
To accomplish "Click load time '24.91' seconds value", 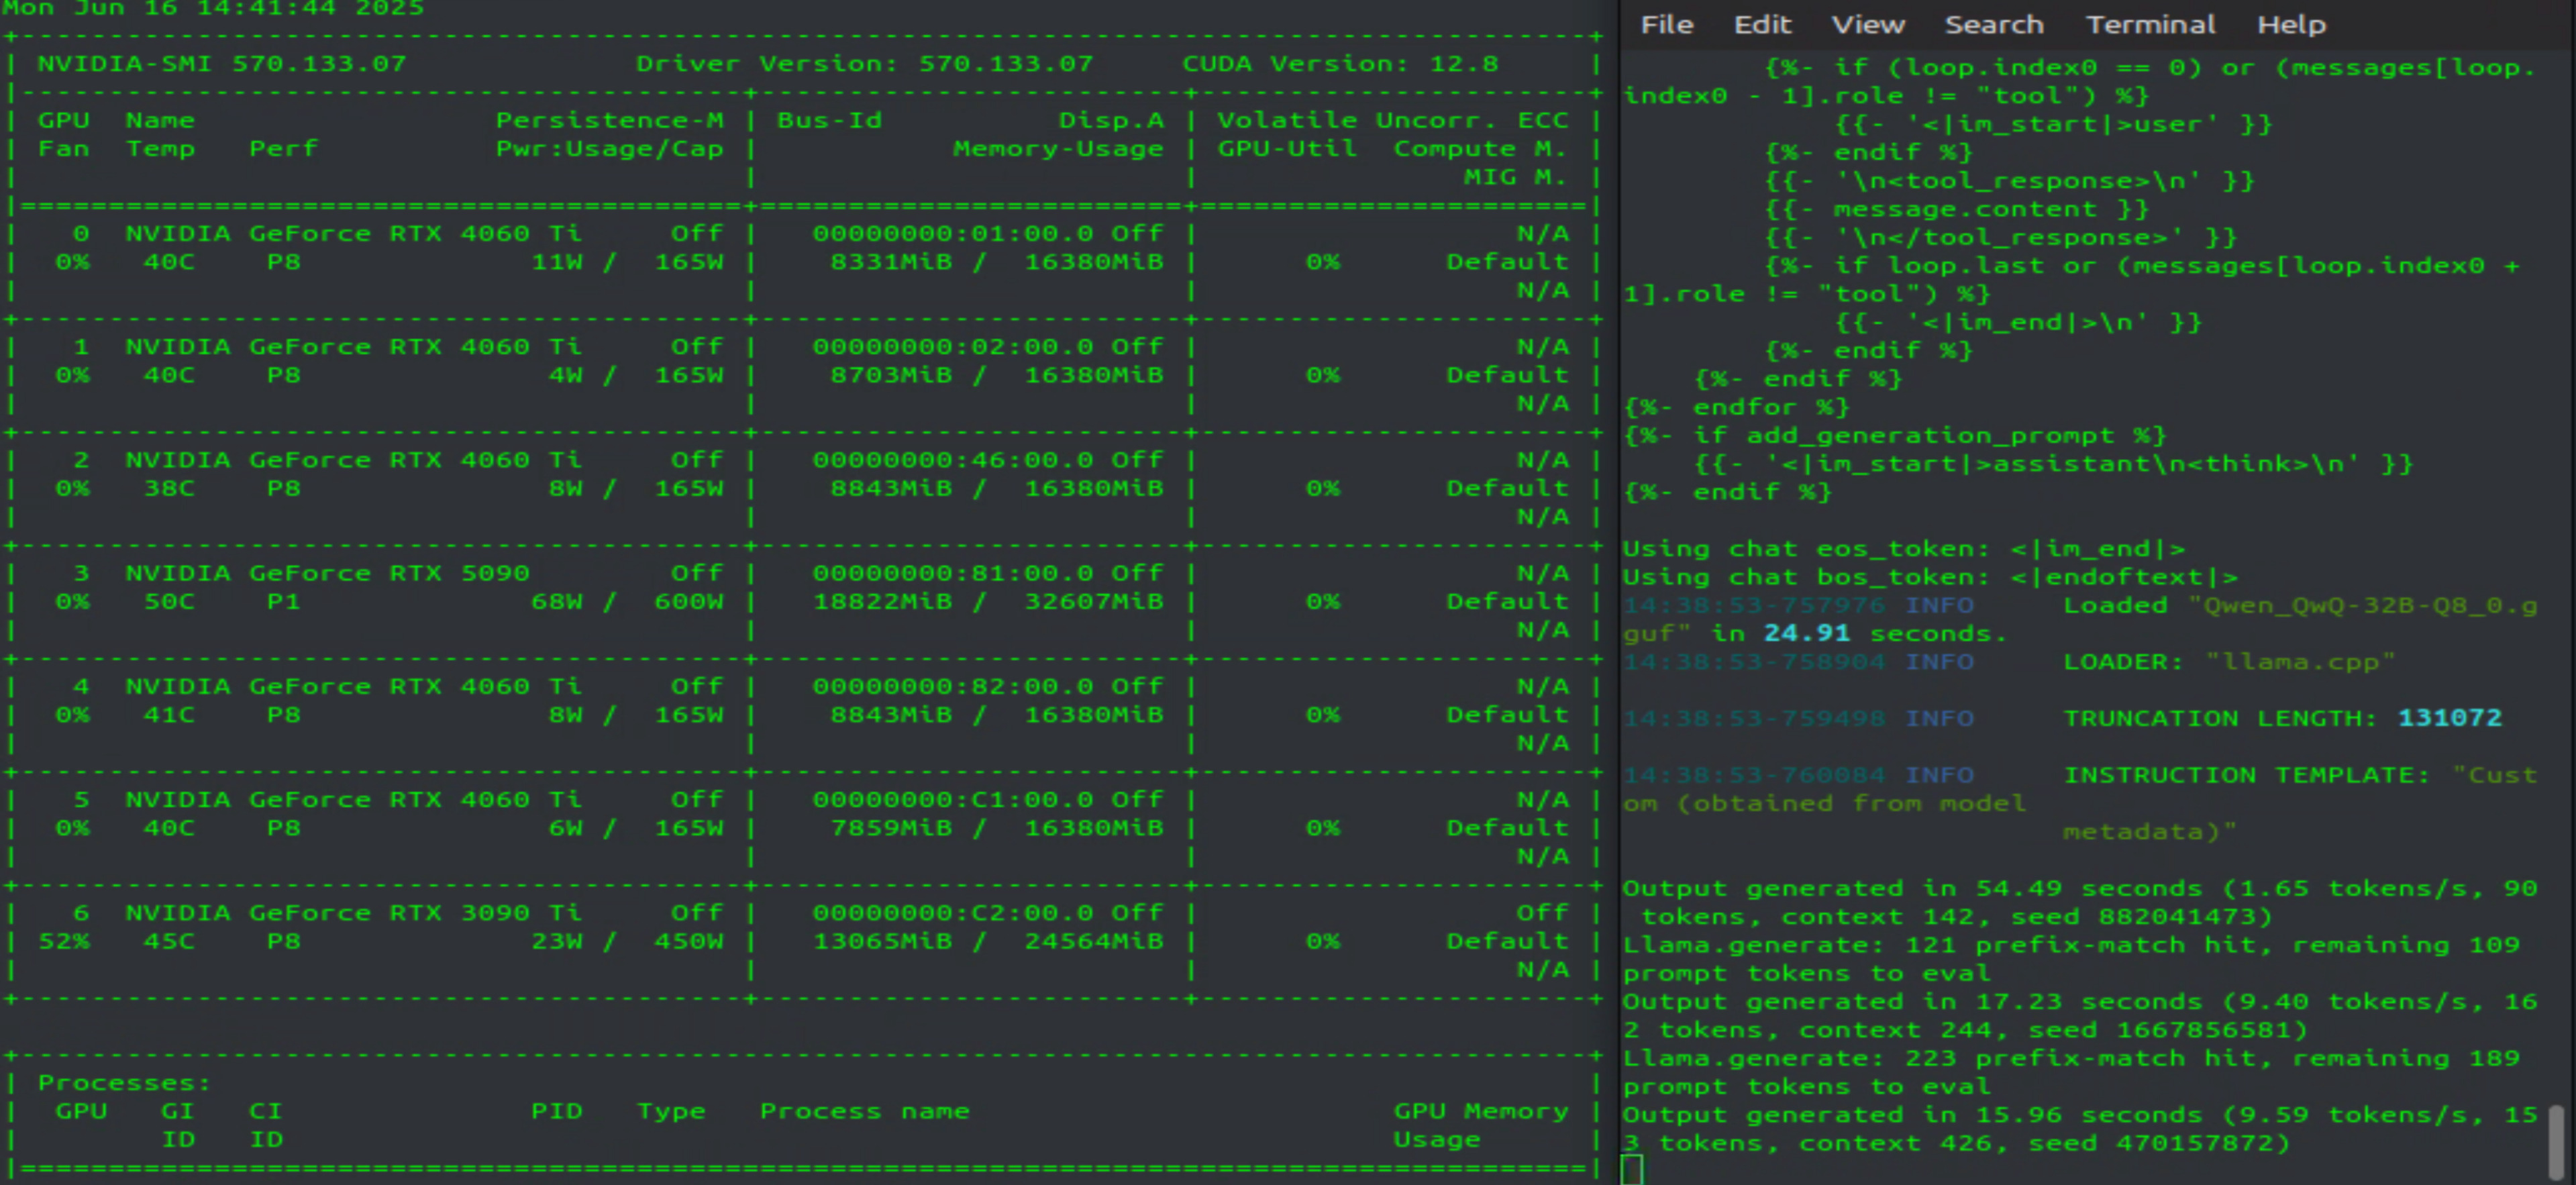I will point(1806,633).
